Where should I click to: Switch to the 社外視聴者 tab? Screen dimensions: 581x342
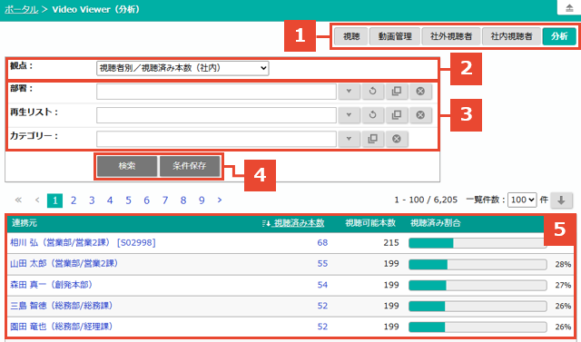(451, 36)
